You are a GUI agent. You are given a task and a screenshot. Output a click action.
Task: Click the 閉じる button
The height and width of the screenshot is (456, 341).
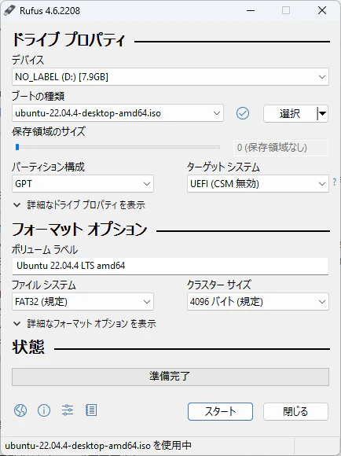[295, 411]
